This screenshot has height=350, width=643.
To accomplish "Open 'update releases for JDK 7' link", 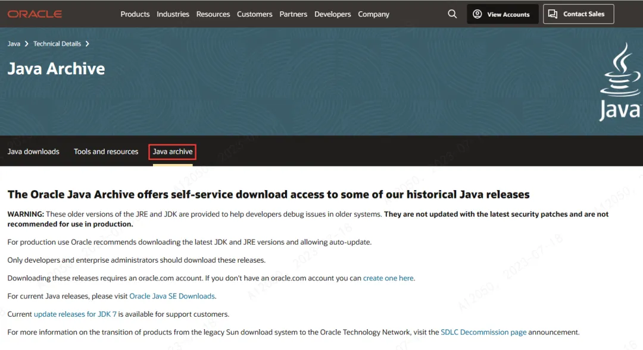I will coord(75,314).
